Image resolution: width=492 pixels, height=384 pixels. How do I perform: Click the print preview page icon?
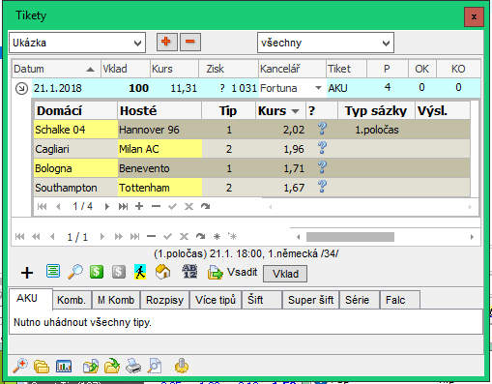(155, 366)
